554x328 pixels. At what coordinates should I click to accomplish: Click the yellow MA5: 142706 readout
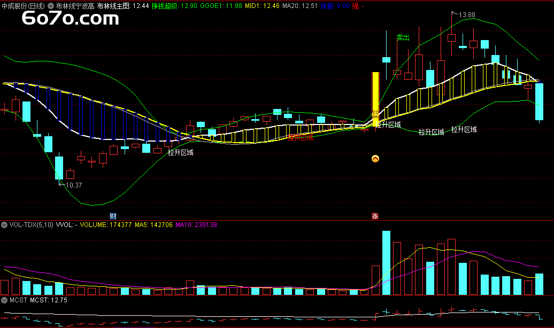tap(153, 225)
